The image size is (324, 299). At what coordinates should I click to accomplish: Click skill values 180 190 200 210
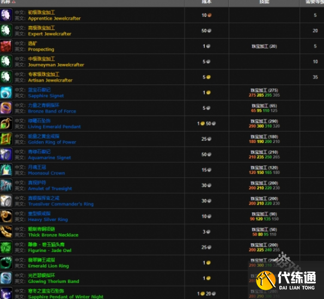(x=264, y=141)
